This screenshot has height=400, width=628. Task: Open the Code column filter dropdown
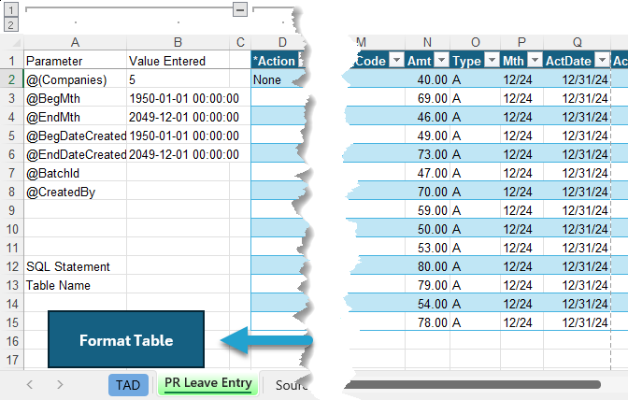point(396,60)
